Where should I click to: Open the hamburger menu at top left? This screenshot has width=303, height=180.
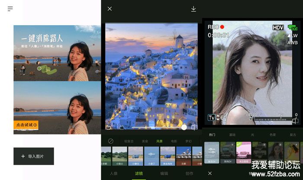10,9
